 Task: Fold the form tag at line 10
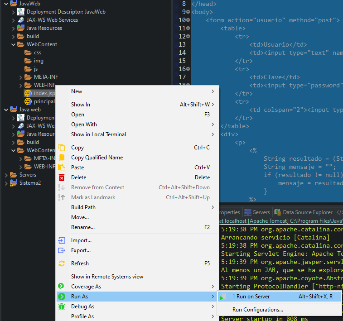[188, 20]
